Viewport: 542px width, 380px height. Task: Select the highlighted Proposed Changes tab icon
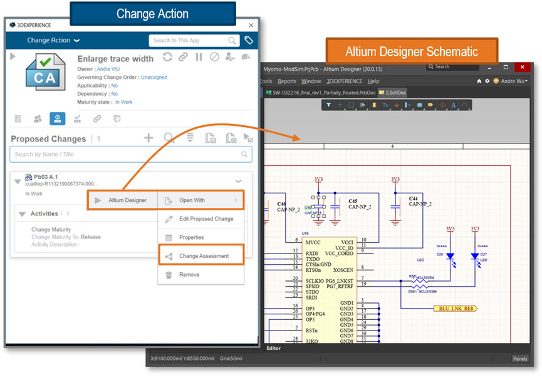58,118
